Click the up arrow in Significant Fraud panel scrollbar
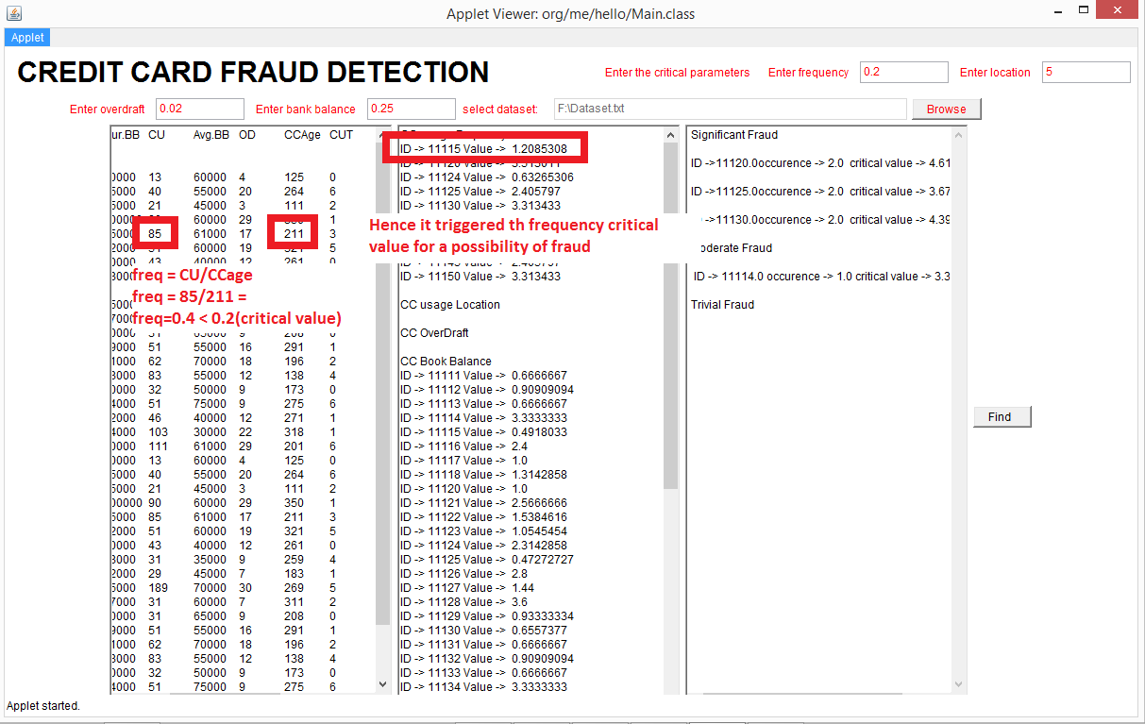This screenshot has height=724, width=1145. 959,135
